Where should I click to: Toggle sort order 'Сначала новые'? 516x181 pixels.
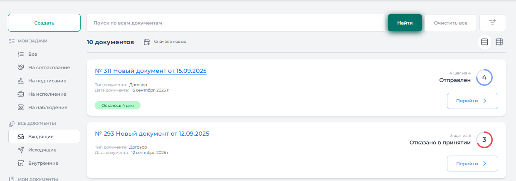(165, 42)
